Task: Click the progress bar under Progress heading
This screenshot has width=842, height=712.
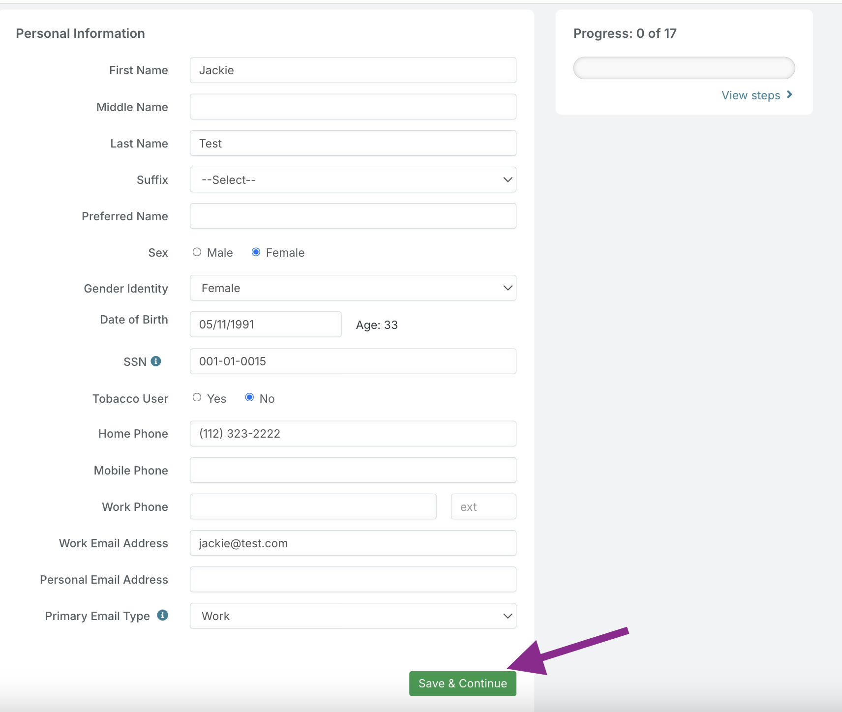Action: pyautogui.click(x=684, y=68)
